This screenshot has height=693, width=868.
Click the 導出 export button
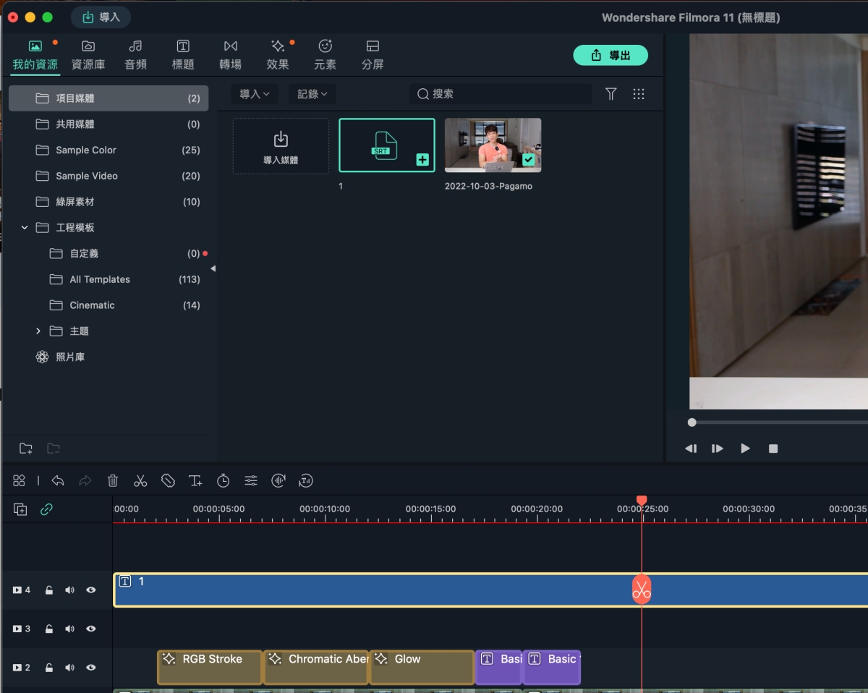pos(610,55)
